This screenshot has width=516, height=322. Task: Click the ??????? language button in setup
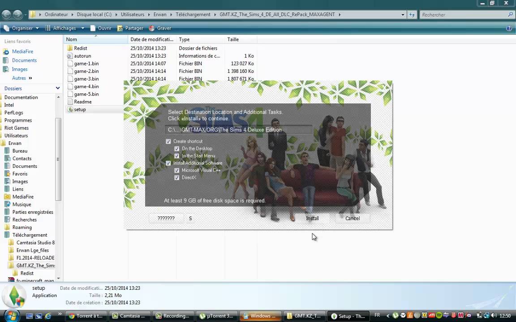click(x=166, y=218)
